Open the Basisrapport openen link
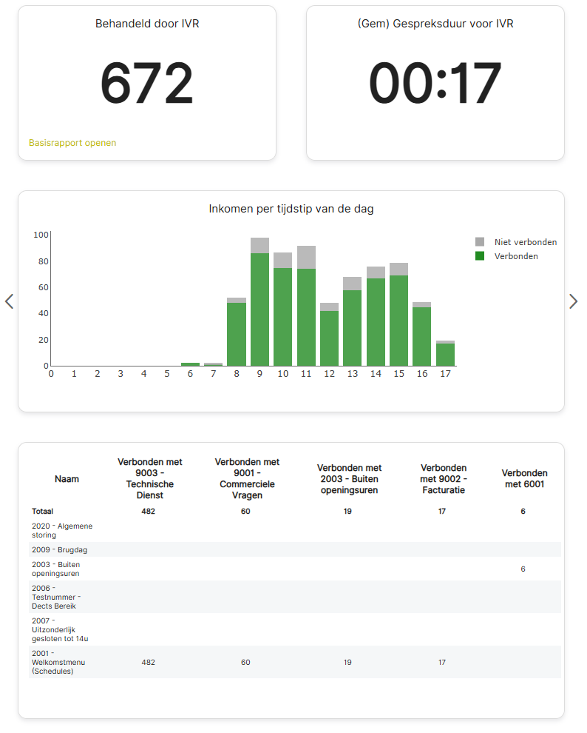The image size is (587, 733). pos(72,143)
